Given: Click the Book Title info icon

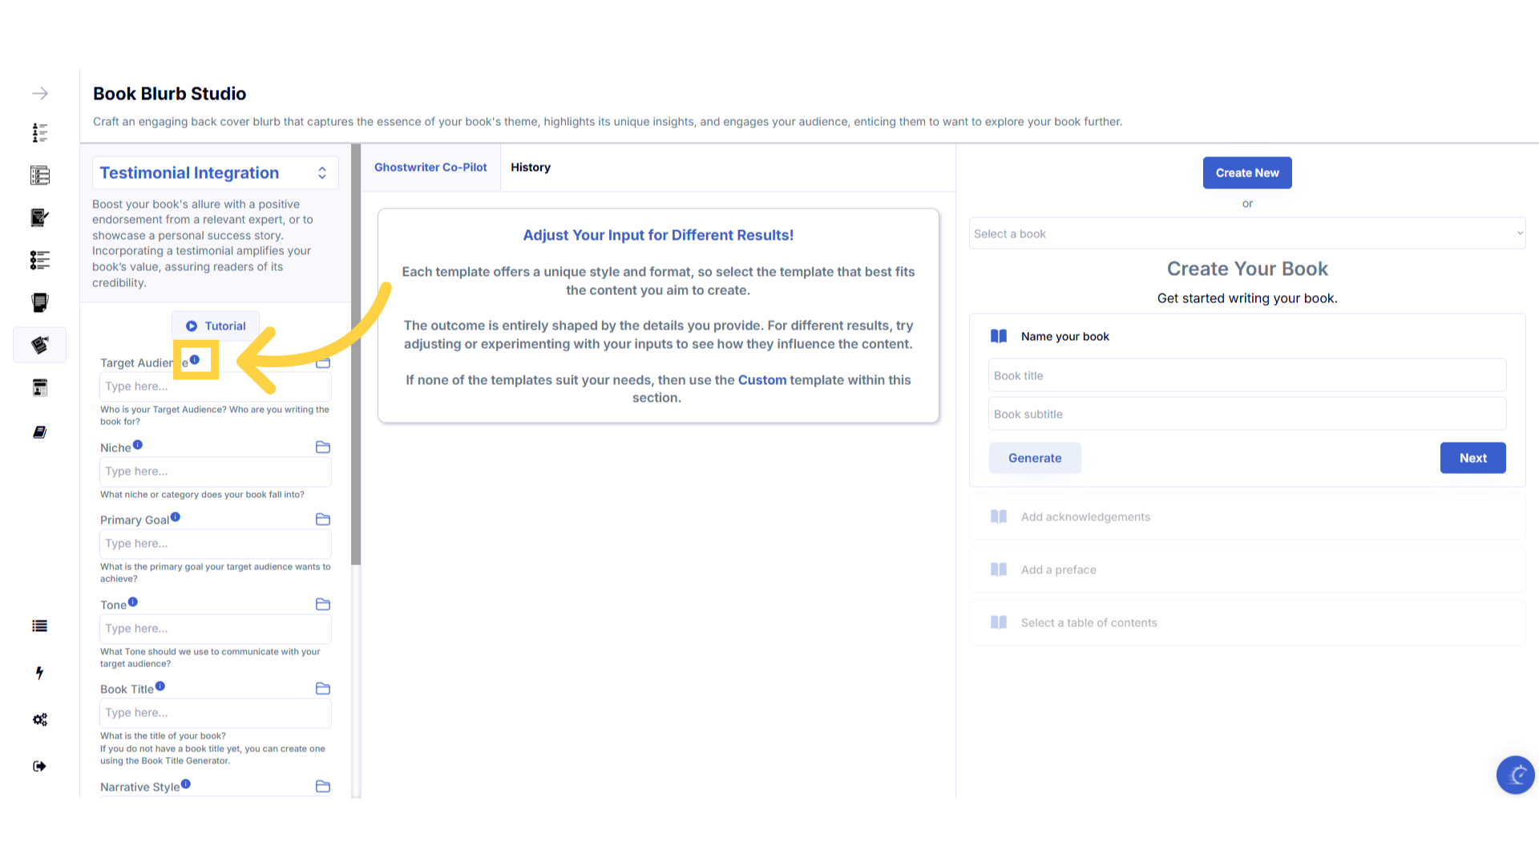Looking at the screenshot, I should point(160,686).
